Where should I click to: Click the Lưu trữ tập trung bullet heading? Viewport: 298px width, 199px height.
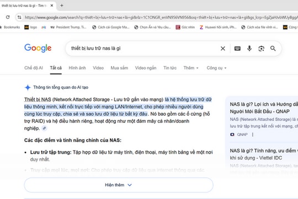(x=51, y=152)
